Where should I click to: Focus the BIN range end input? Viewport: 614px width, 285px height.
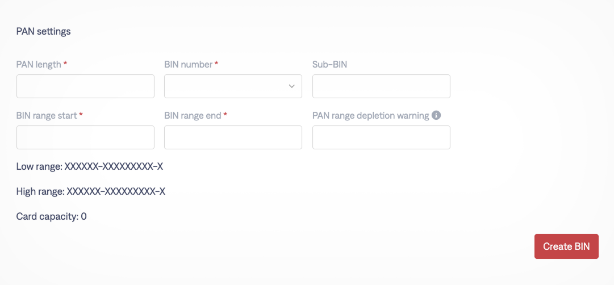233,137
